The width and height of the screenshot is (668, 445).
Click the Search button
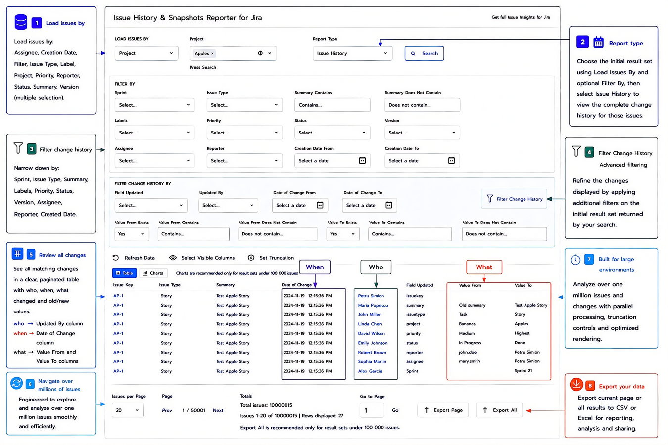coord(424,53)
